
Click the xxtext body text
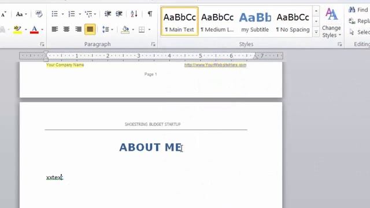(54, 177)
